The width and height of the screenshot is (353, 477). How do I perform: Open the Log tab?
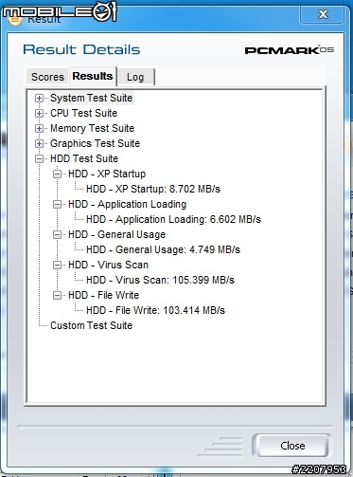[135, 77]
